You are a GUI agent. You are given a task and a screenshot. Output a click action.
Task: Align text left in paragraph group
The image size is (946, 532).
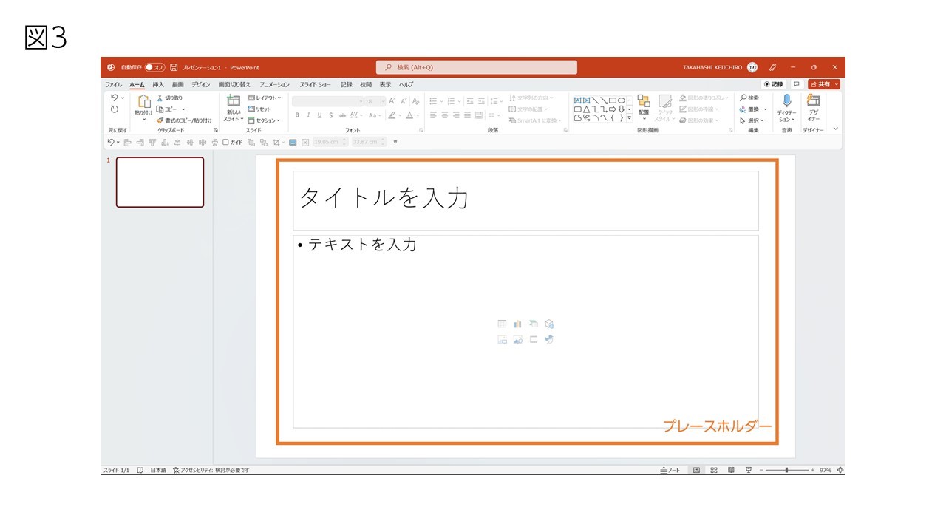pyautogui.click(x=433, y=115)
